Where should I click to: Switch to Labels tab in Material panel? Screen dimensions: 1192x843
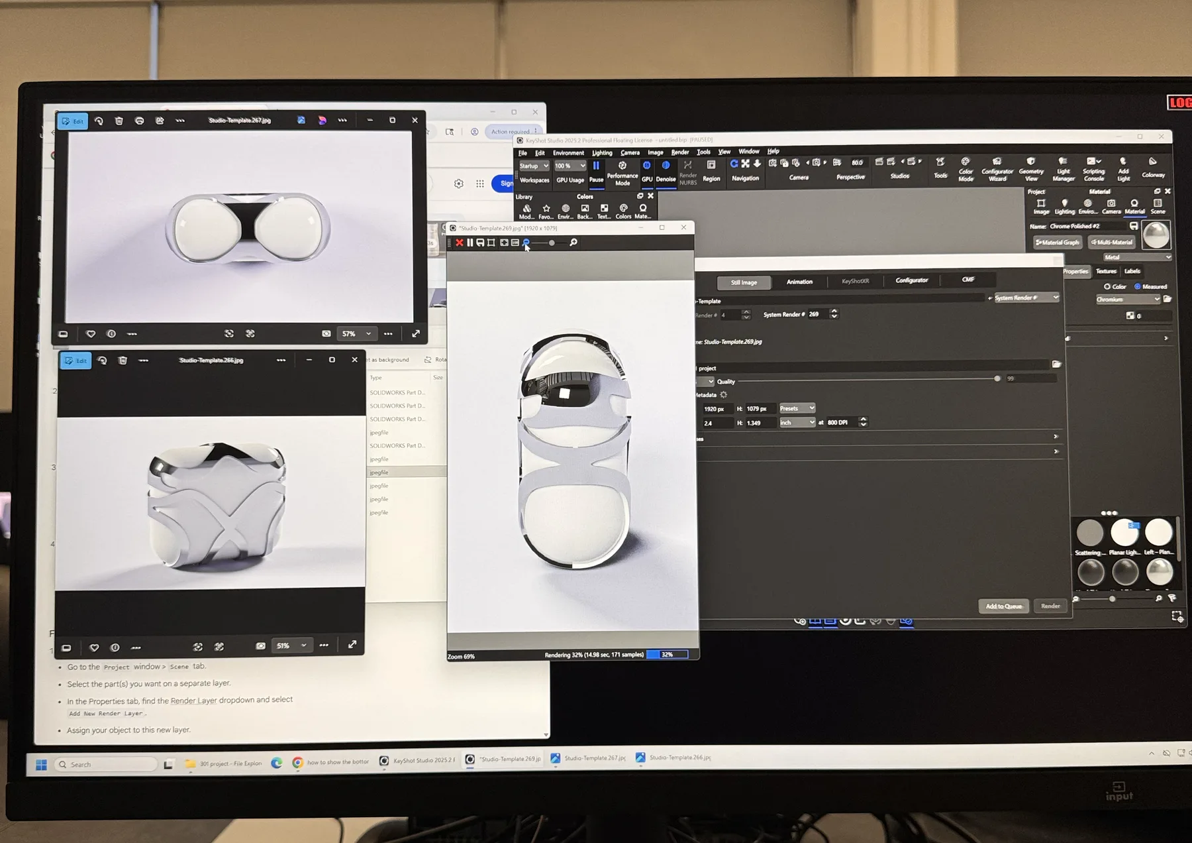click(x=1132, y=271)
